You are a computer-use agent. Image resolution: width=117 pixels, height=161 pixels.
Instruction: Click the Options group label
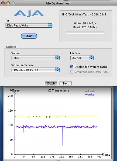(11, 47)
